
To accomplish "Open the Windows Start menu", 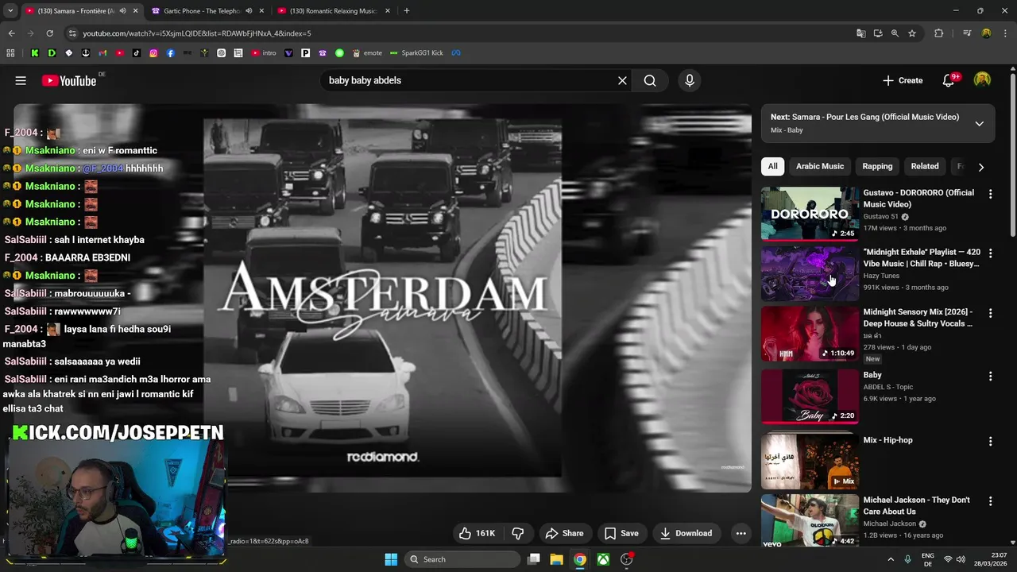I will [x=391, y=559].
